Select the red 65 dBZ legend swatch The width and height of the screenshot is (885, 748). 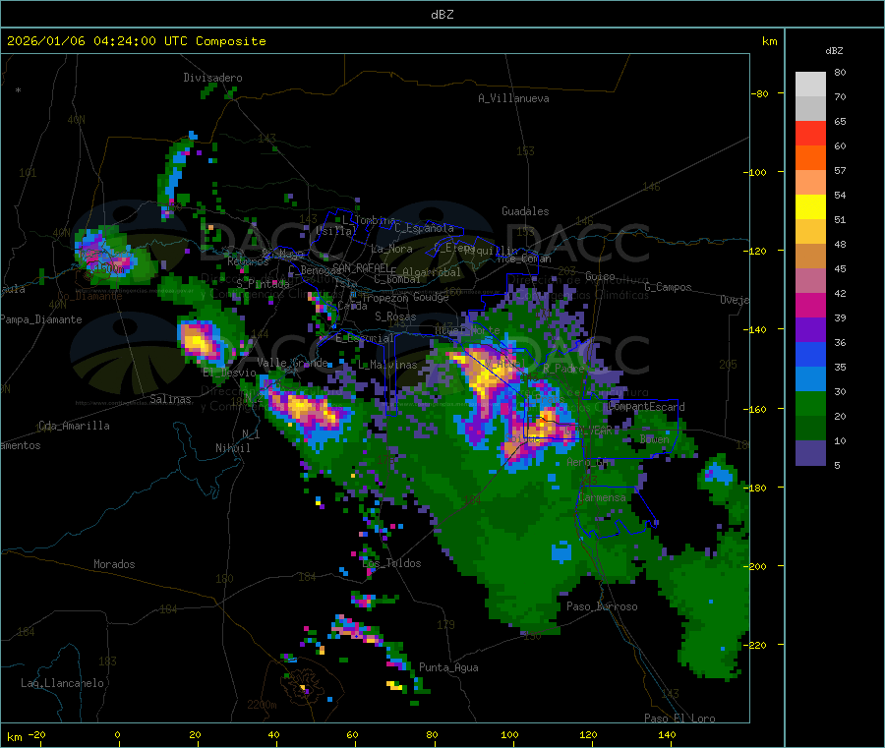coord(810,133)
